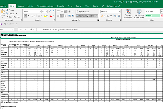
Task: Increase decimal places
Action: [x=115, y=16]
